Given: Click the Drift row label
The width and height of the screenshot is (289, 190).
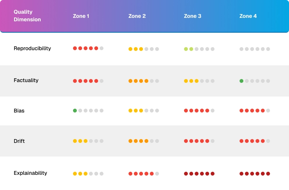Looking at the screenshot, I should point(19,141).
